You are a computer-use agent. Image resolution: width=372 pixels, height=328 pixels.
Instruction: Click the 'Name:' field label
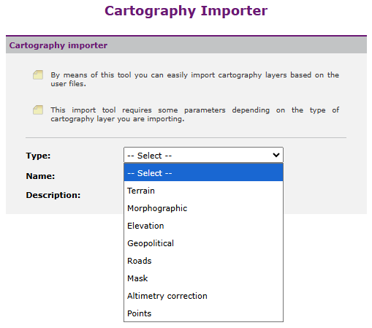[x=40, y=176]
